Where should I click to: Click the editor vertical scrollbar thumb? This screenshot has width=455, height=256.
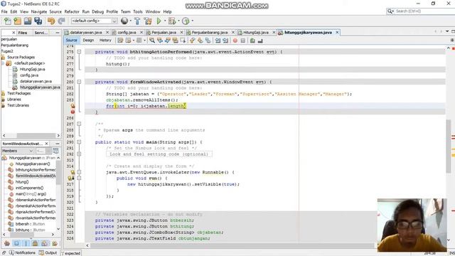click(449, 146)
